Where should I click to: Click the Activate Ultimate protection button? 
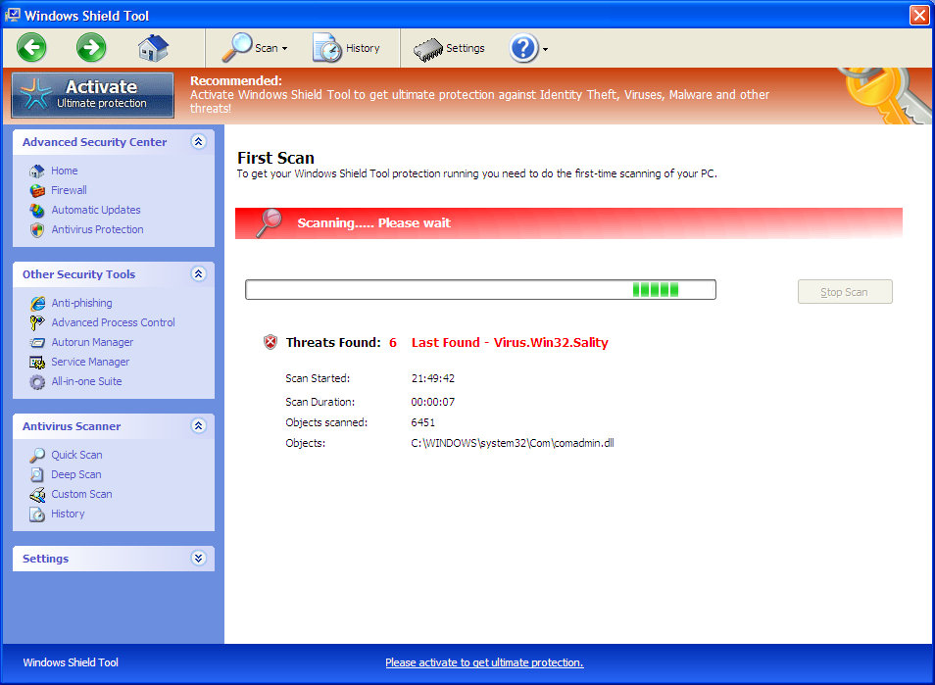click(93, 95)
